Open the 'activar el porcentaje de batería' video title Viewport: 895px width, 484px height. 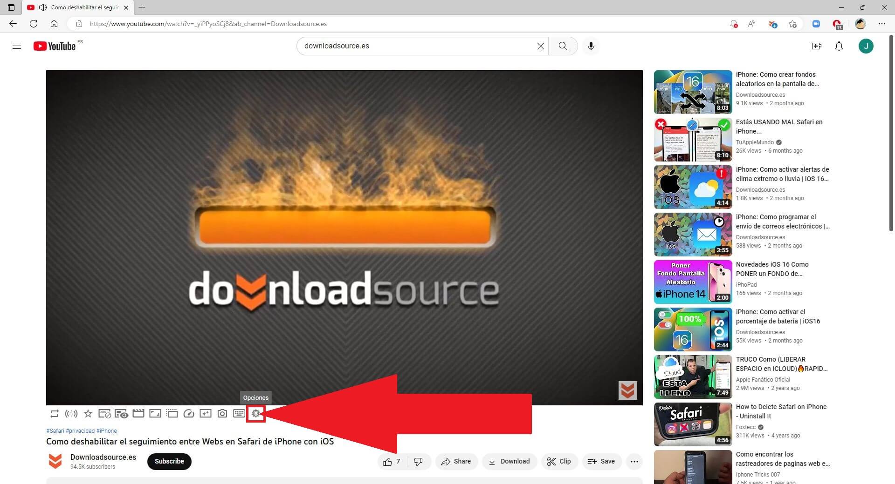[778, 316]
